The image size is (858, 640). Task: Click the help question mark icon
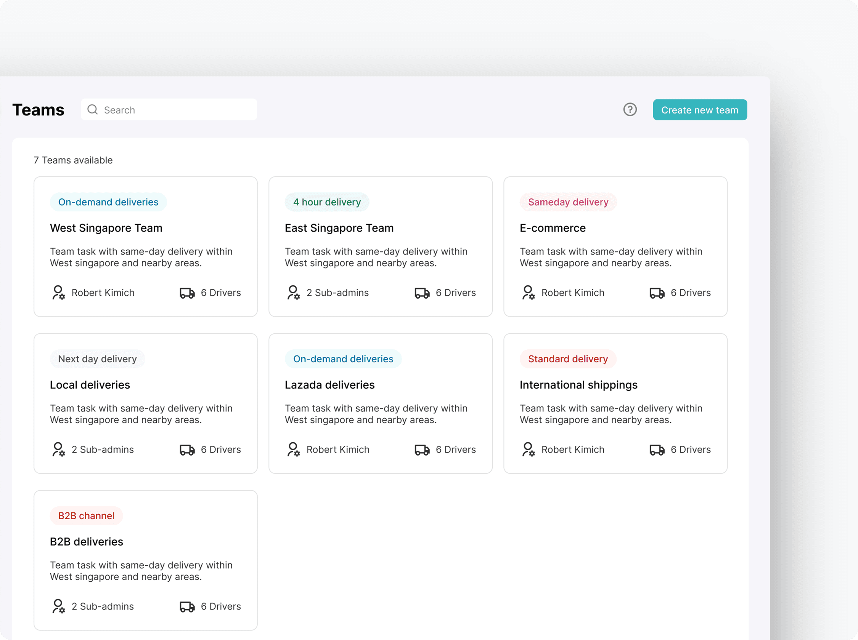click(630, 110)
